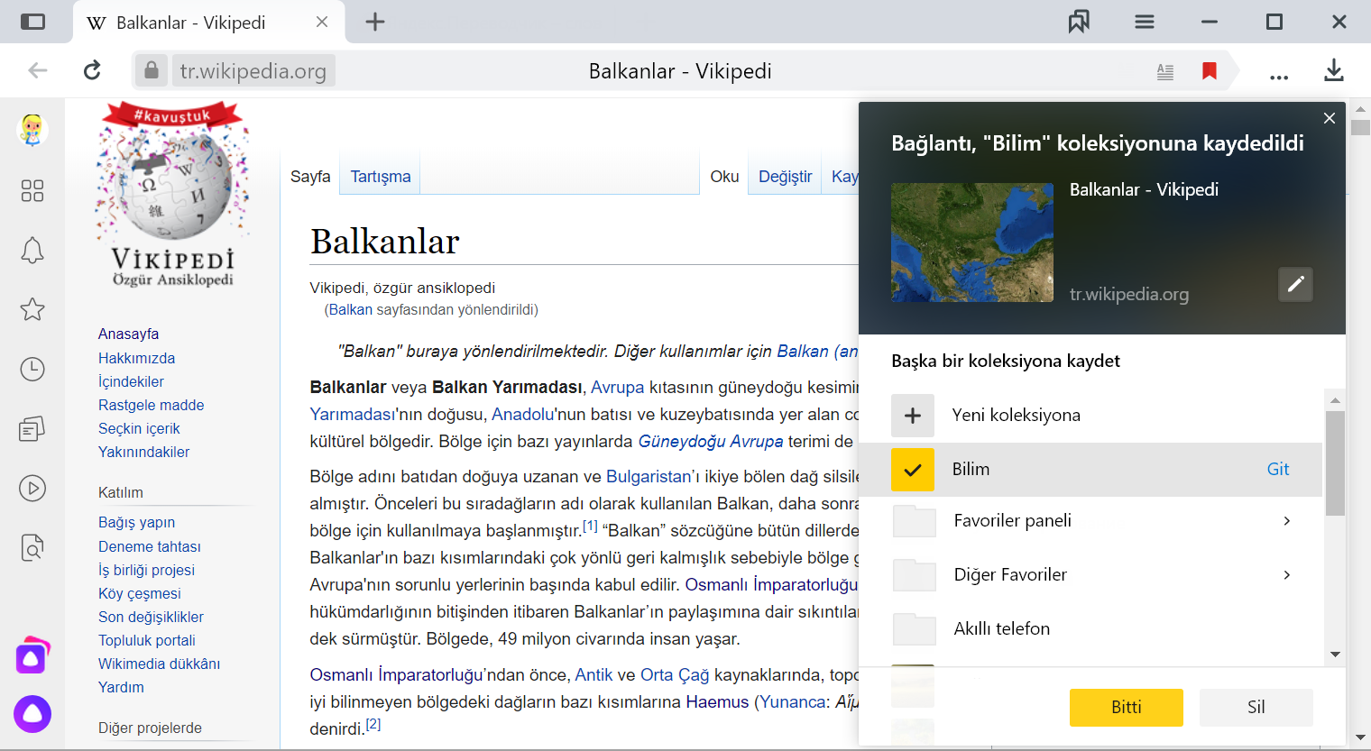Select the Balkanlar - Vikipedi browser tab
Screen dimensions: 1371x751
pyautogui.click(x=209, y=22)
